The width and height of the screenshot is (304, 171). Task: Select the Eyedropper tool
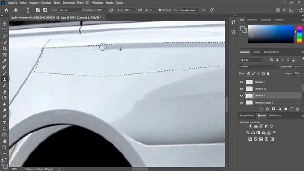tap(4, 61)
